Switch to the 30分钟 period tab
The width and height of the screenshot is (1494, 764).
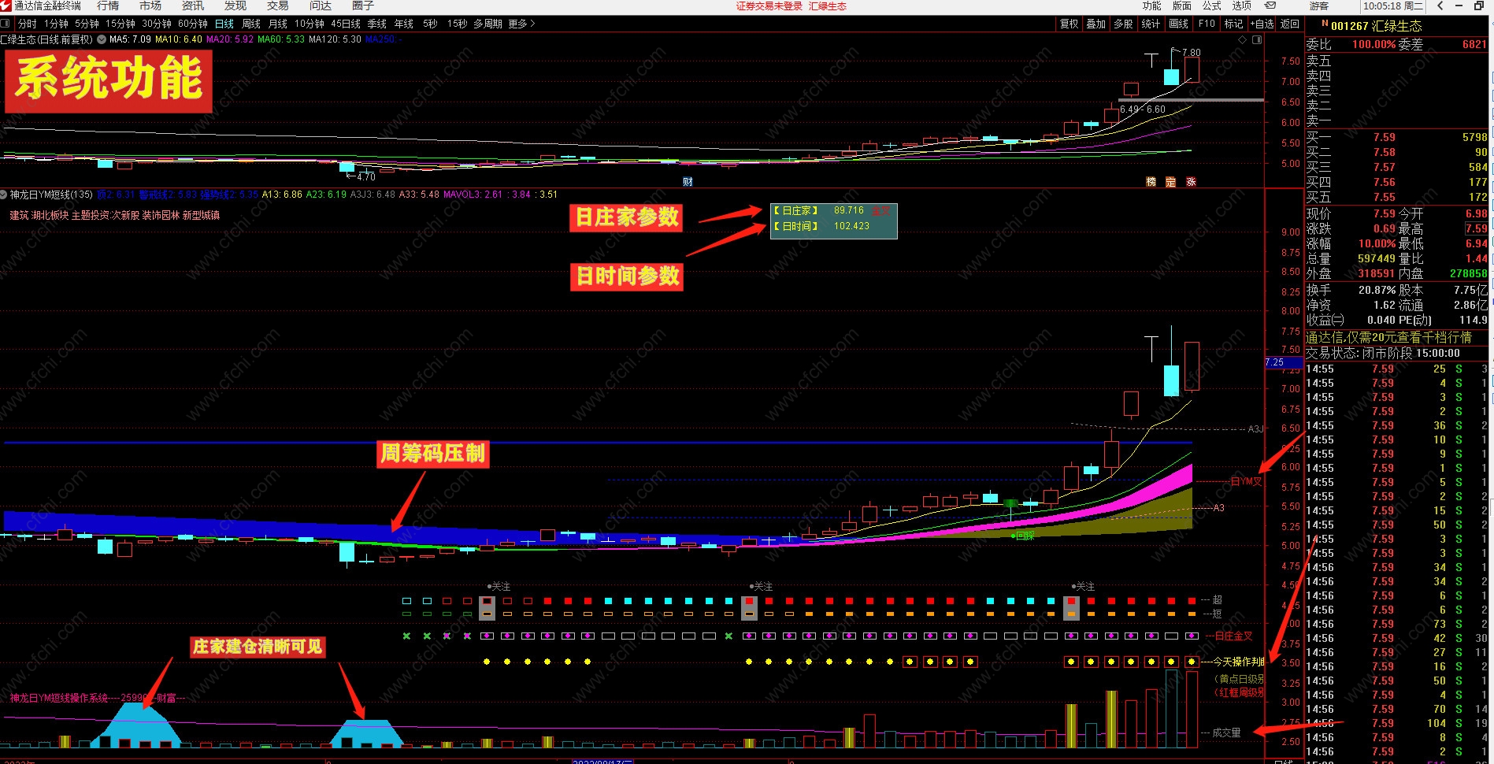click(157, 24)
